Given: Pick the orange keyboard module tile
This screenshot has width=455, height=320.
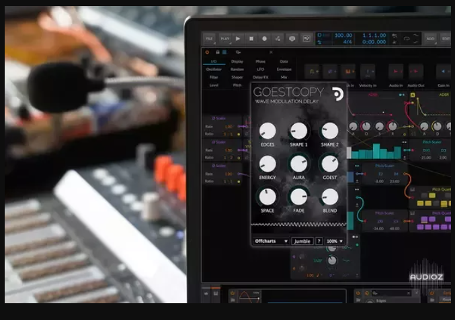Looking at the screenshot, I should [348, 72].
